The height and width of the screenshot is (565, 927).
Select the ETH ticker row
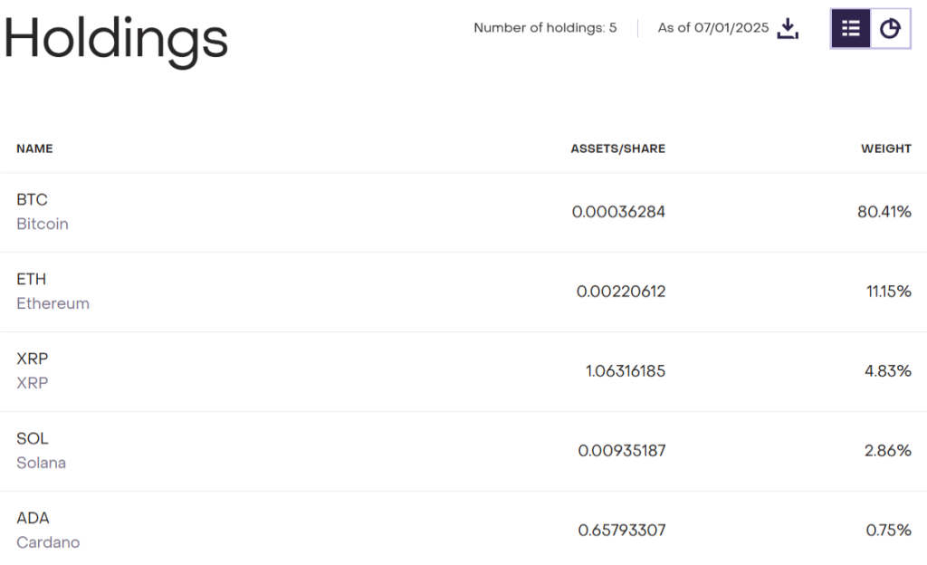[x=32, y=280]
